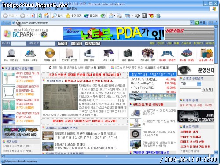220x165 pixels.
Task: Expand the Edit button dropdown arrow
Action: pyautogui.click(x=132, y=16)
